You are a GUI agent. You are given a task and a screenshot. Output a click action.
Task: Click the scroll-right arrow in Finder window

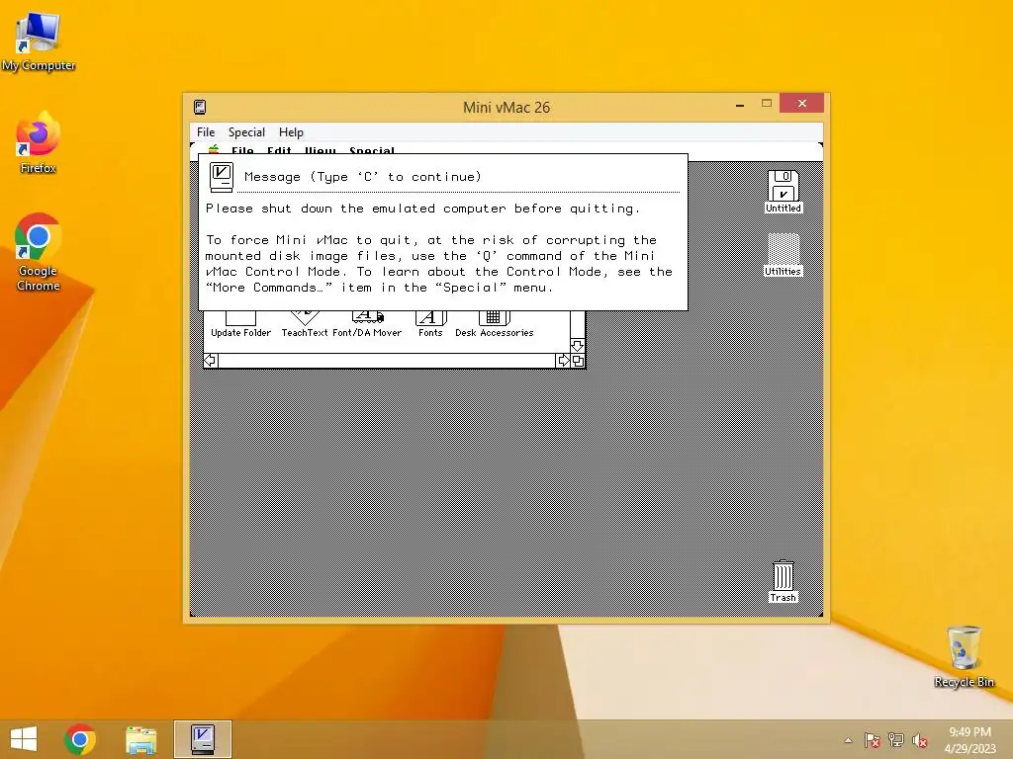point(563,360)
